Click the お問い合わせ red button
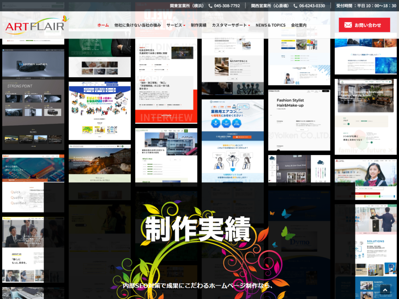Screen dimensions: 399x299 point(364,25)
